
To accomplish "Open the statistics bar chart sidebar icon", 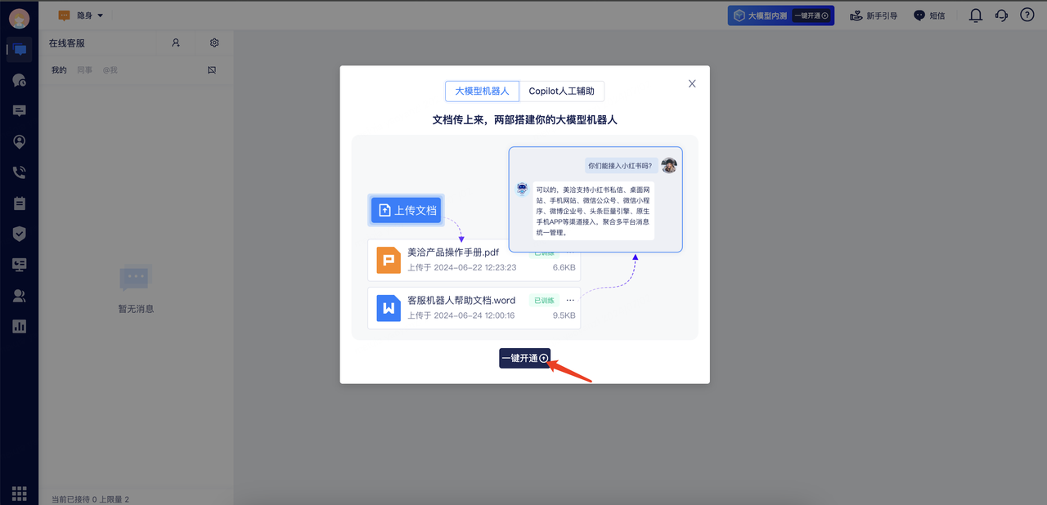I will 20,326.
